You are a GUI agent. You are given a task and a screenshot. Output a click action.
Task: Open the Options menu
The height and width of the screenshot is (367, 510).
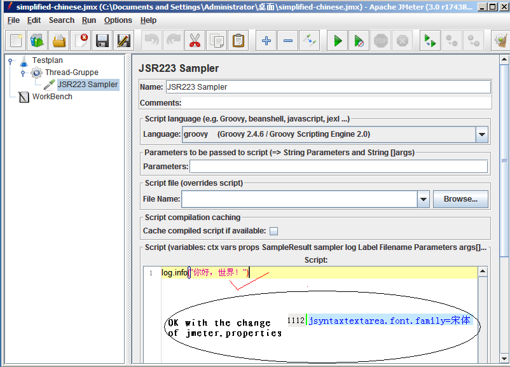(x=118, y=20)
